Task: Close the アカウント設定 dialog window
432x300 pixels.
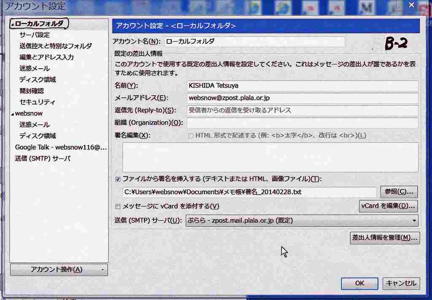Action: pos(412,5)
